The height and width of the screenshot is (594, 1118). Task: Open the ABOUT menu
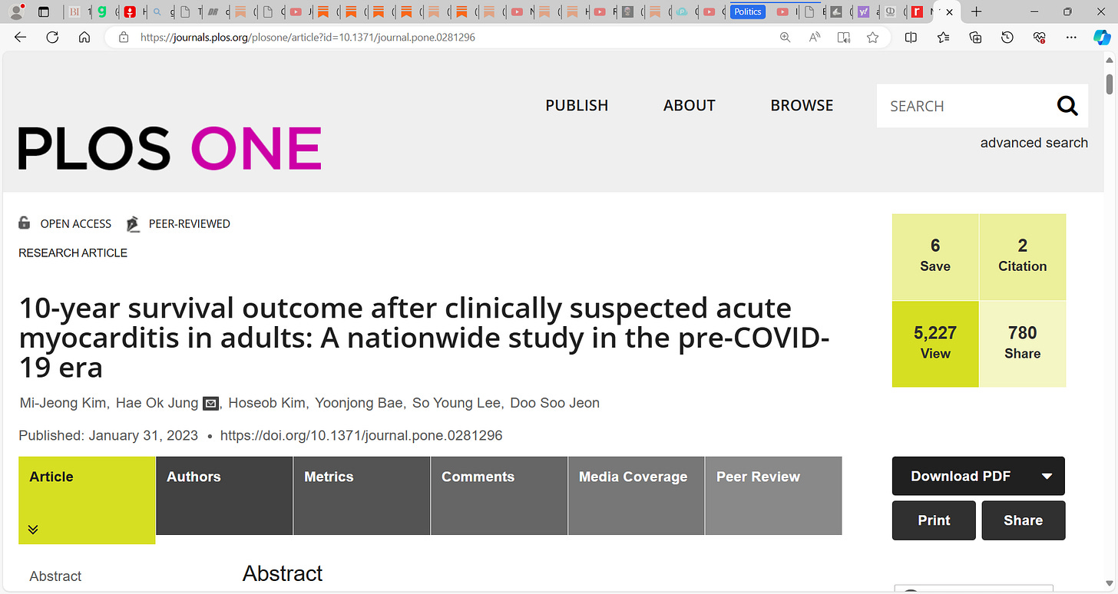click(x=690, y=106)
